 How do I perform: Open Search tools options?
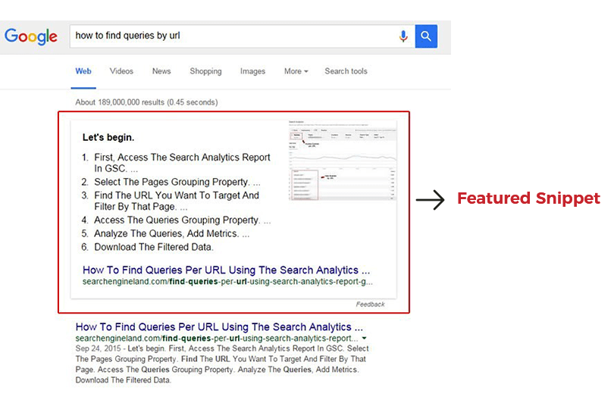pyautogui.click(x=346, y=71)
